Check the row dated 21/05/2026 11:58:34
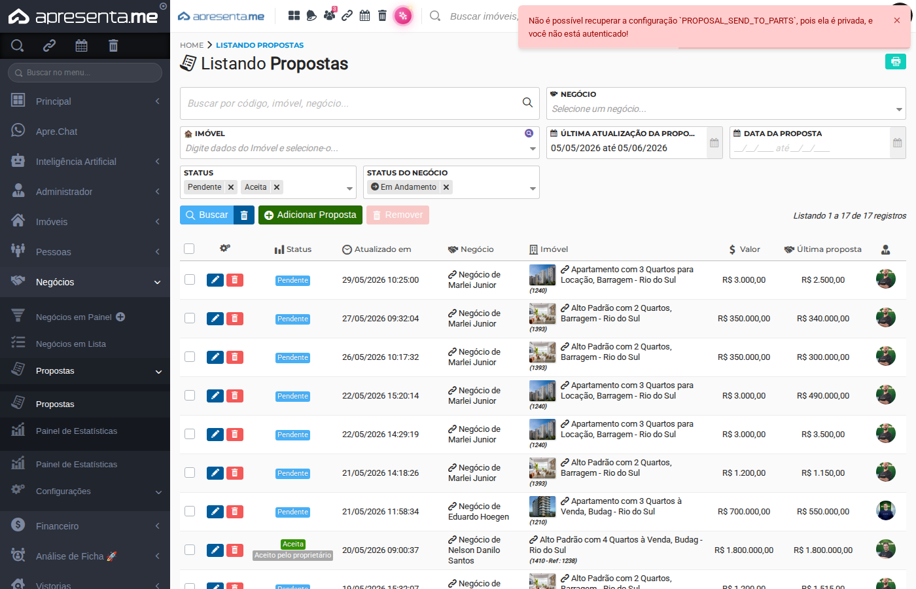The image size is (916, 589). click(190, 511)
